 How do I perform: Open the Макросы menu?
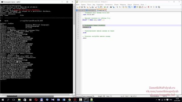[123, 5]
